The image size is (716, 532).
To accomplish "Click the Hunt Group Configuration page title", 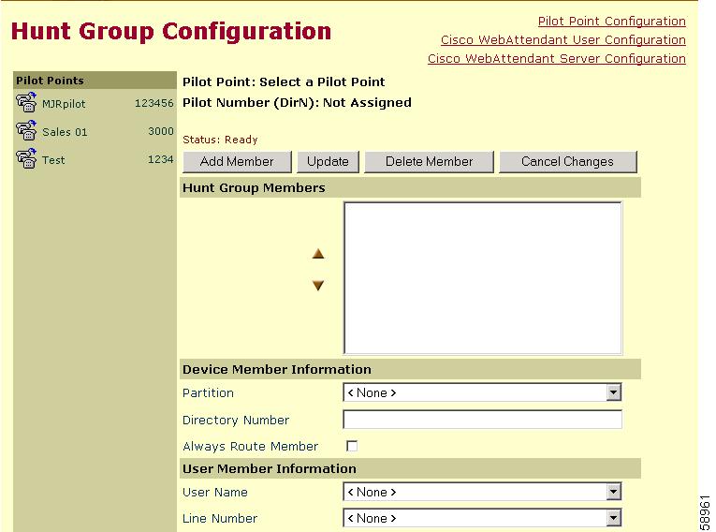I will tap(170, 32).
